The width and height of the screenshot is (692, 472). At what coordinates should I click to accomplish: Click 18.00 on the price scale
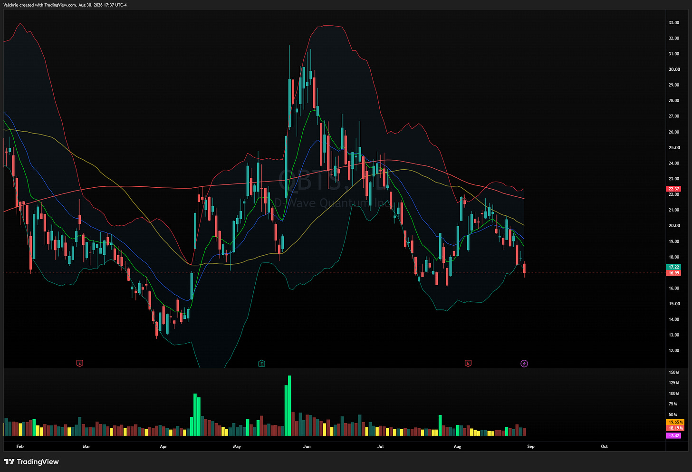coord(674,257)
